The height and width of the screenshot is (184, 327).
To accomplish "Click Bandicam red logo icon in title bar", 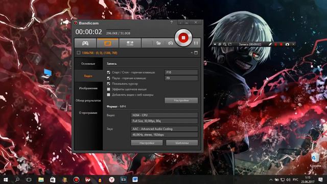I will (x=76, y=23).
